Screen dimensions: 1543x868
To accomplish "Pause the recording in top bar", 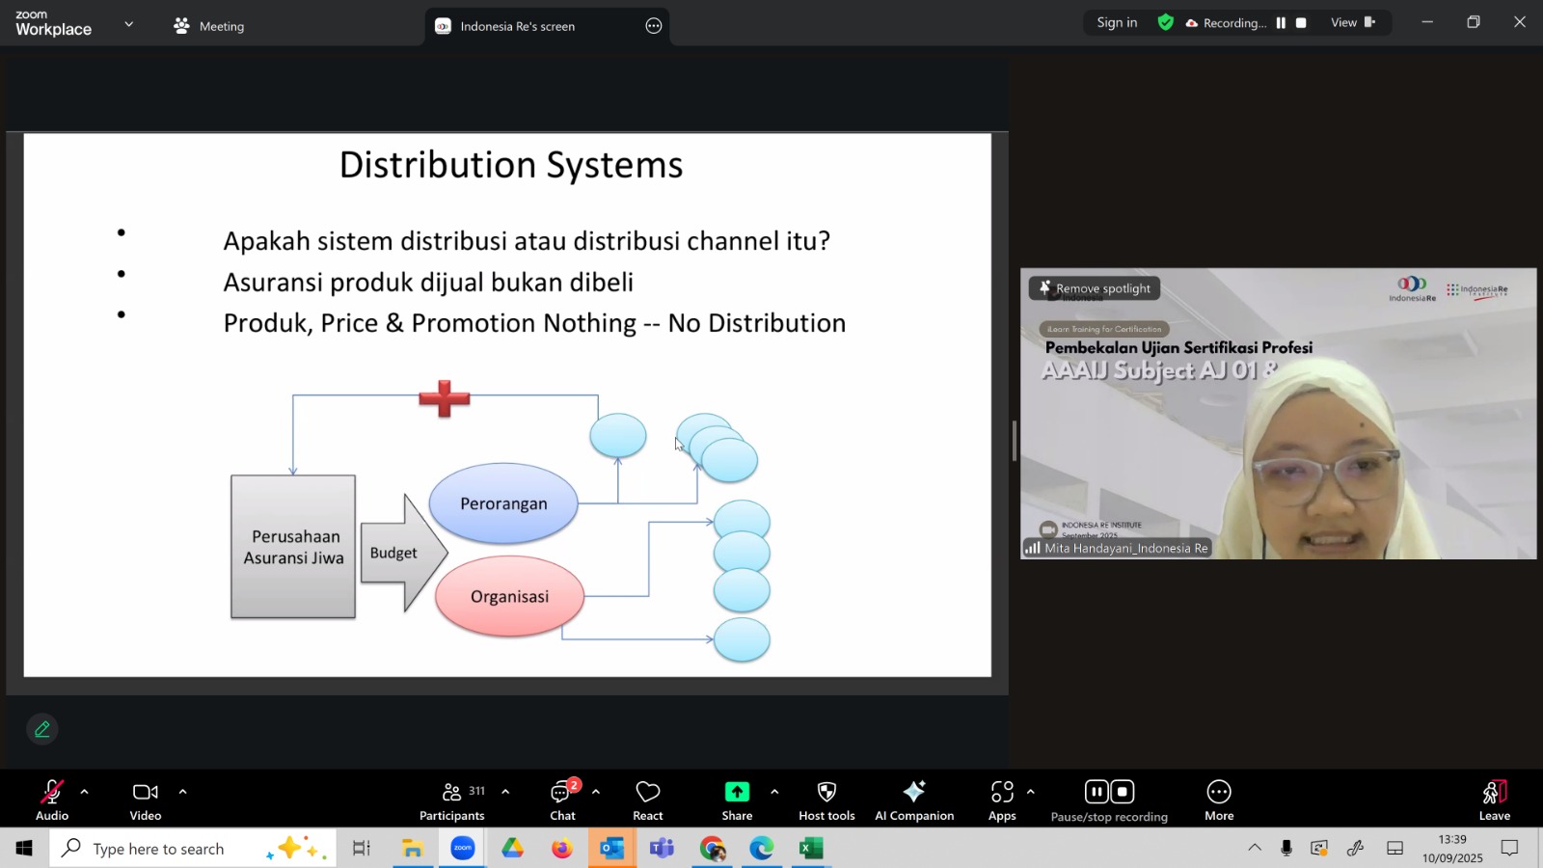I will pyautogui.click(x=1281, y=23).
